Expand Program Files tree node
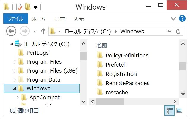Screen dimensions: 190x119 [15, 62]
